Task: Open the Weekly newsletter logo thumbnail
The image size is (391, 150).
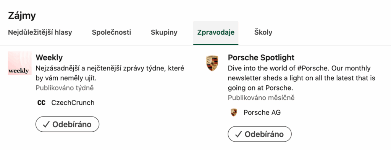Action: pyautogui.click(x=20, y=63)
